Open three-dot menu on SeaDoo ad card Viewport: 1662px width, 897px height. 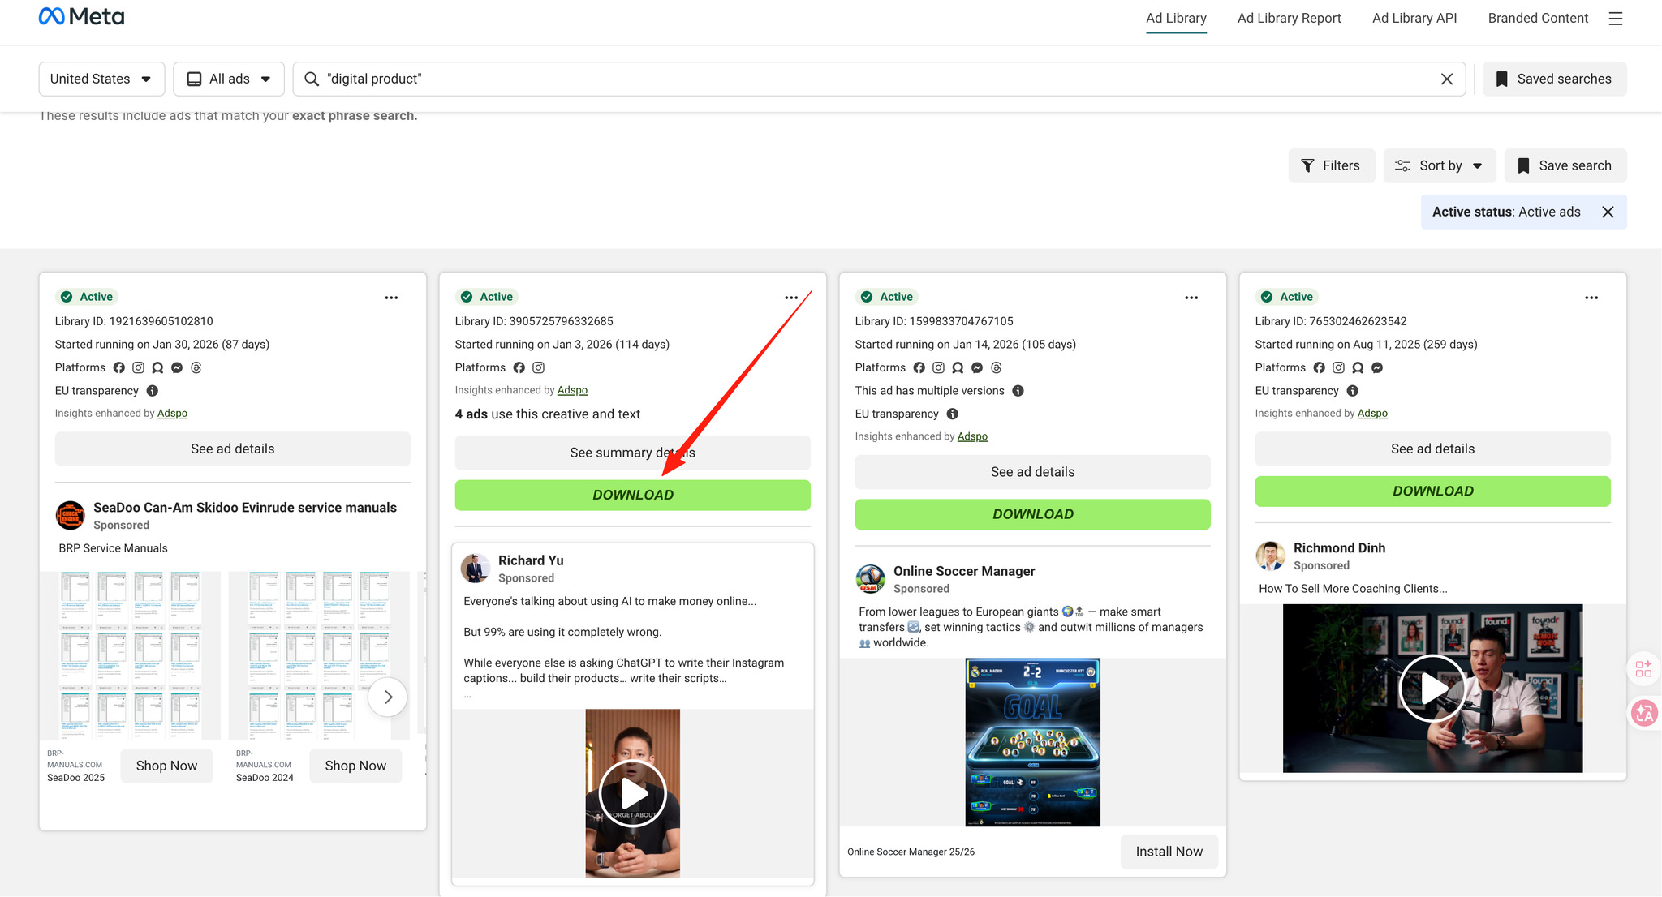[391, 298]
